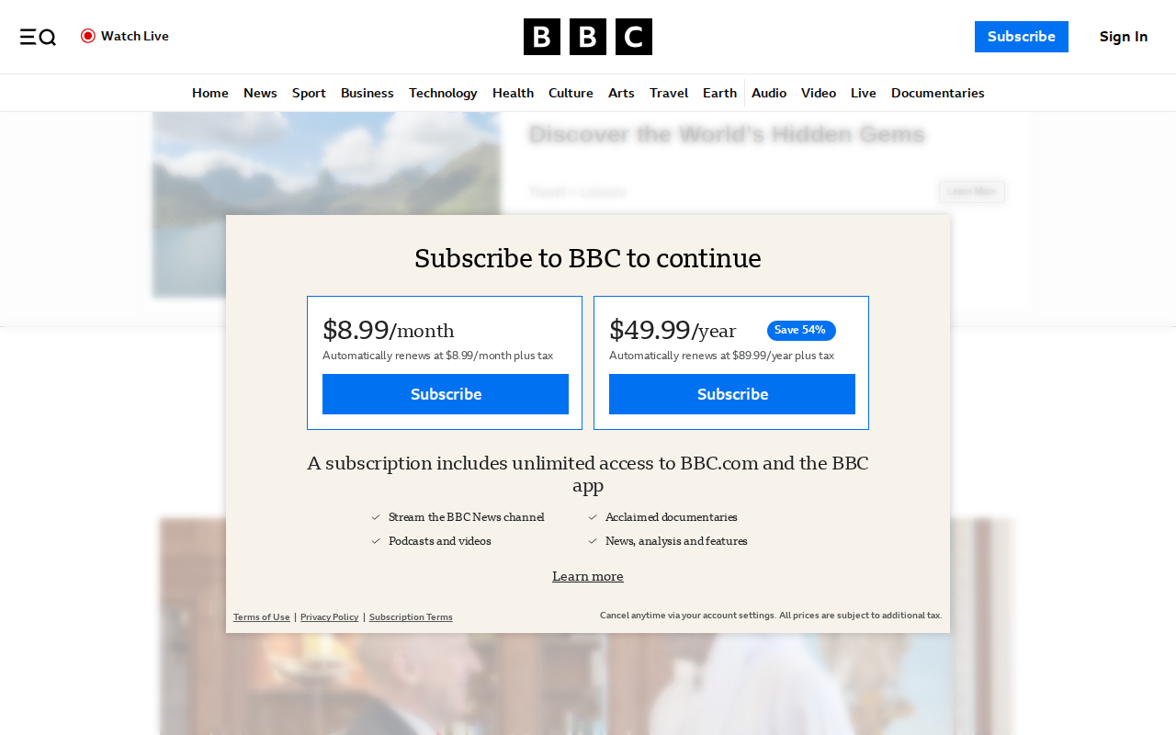Open Terms of Use link
The width and height of the screenshot is (1176, 735).
[x=262, y=617]
